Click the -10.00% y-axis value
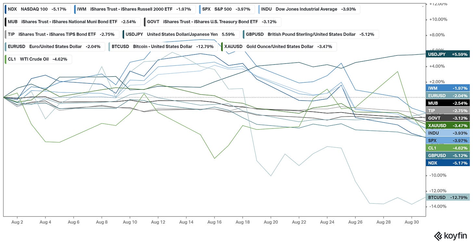Screen dimensions: 473x244 (x=439, y=175)
